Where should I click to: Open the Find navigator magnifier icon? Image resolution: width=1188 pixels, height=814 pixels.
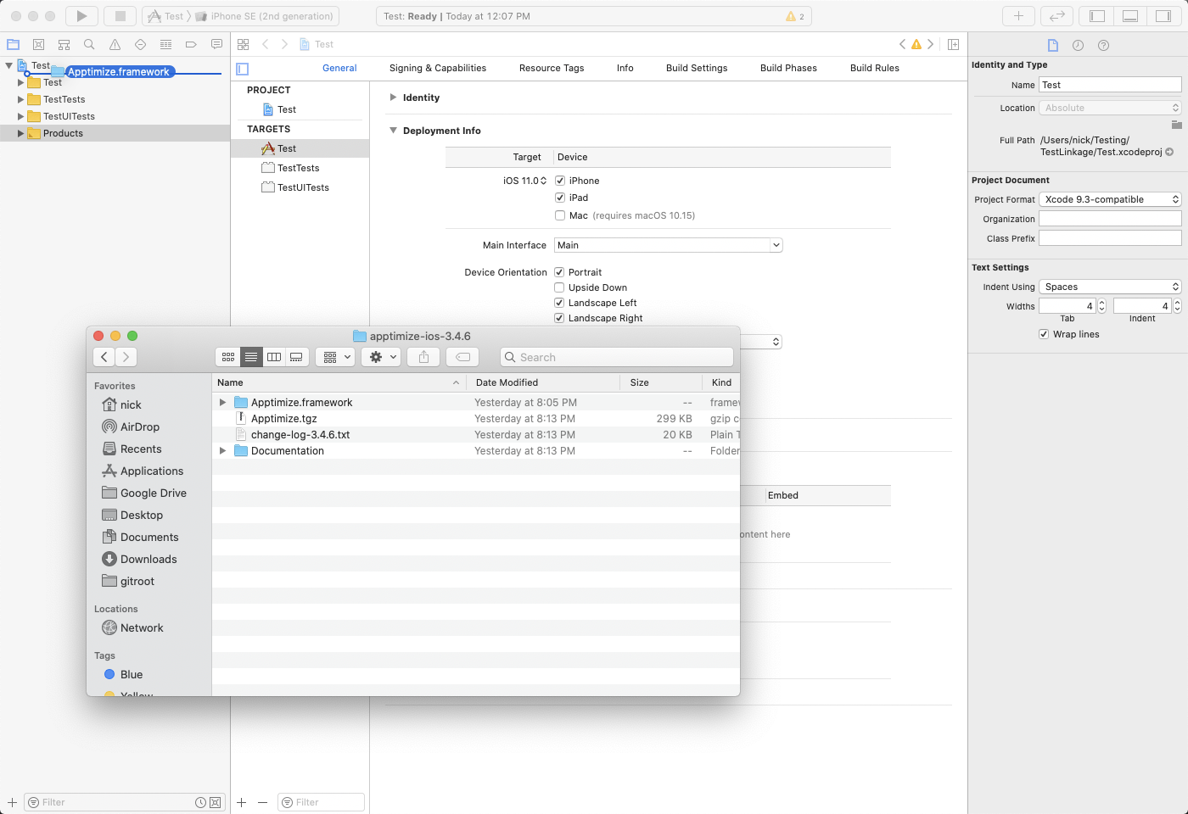point(89,44)
